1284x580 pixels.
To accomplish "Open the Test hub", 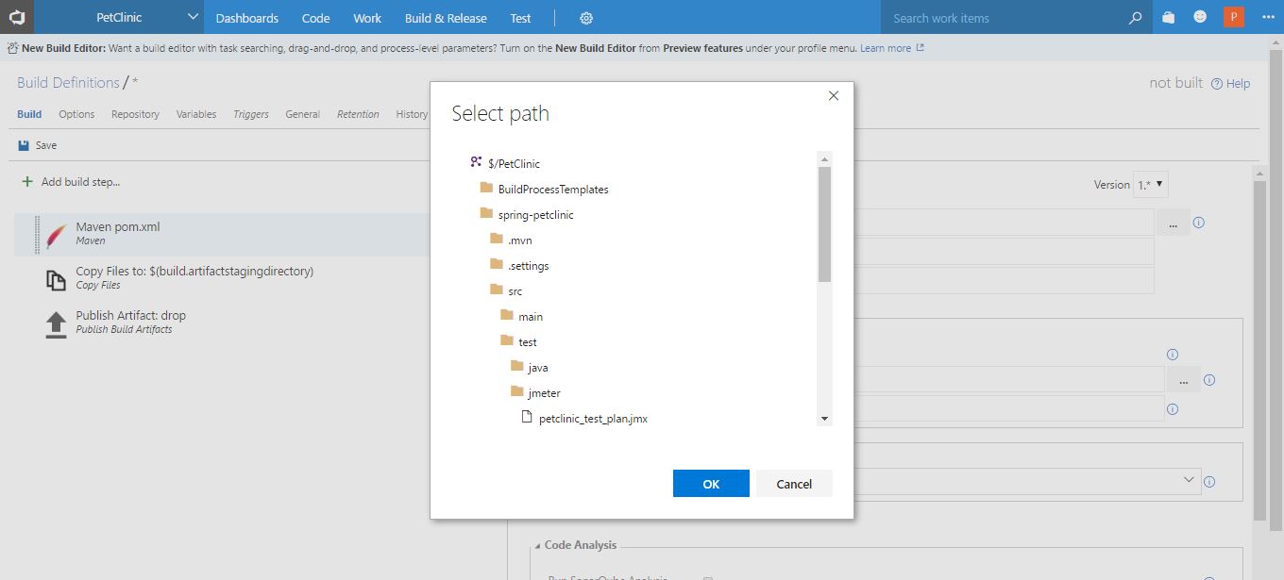I will click(520, 18).
